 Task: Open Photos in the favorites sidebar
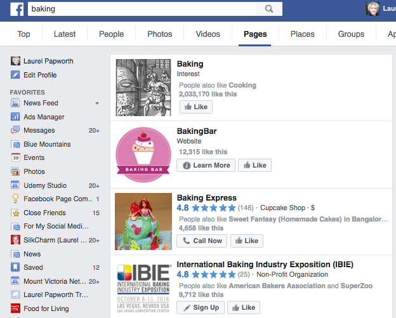[x=34, y=171]
